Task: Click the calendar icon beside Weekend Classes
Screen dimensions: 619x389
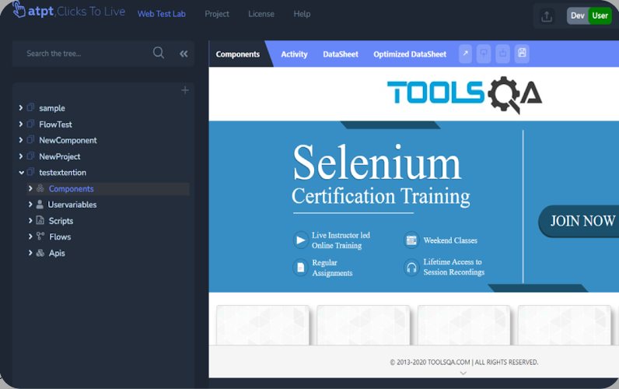Action: click(x=411, y=240)
